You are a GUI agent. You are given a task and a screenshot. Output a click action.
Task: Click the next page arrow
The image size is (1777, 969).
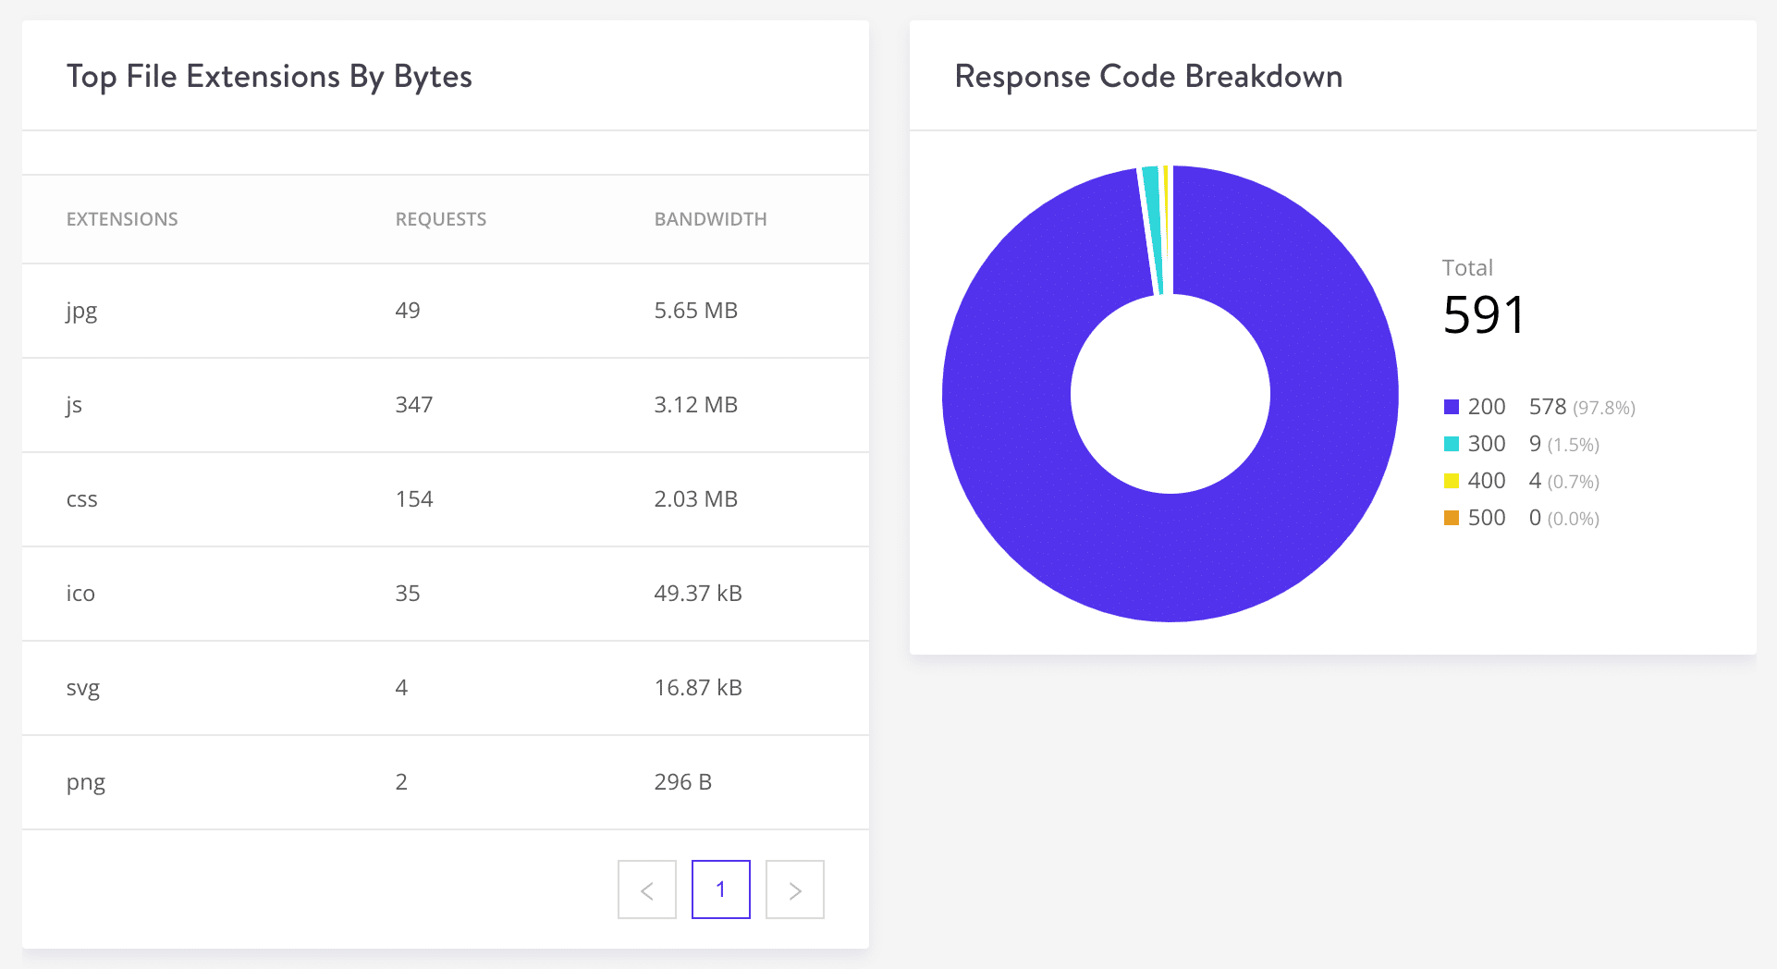coord(794,889)
